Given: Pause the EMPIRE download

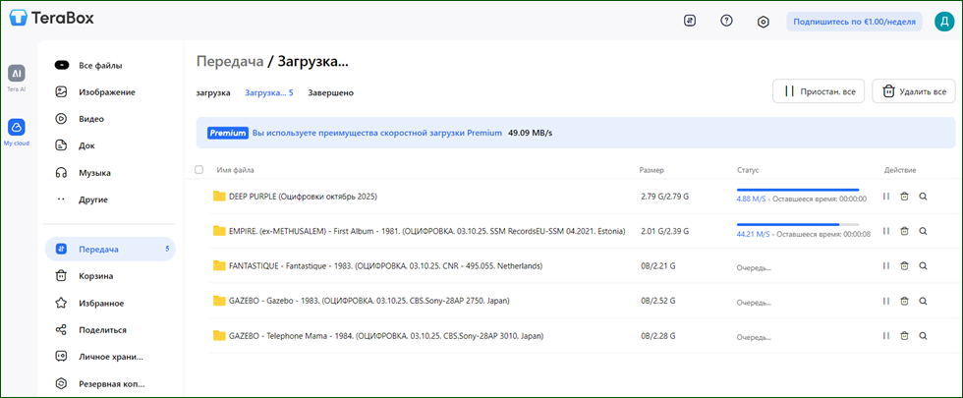Looking at the screenshot, I should (x=885, y=231).
